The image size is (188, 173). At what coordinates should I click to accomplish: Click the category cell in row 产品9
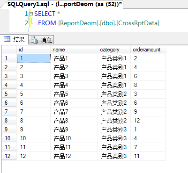click(x=114, y=130)
